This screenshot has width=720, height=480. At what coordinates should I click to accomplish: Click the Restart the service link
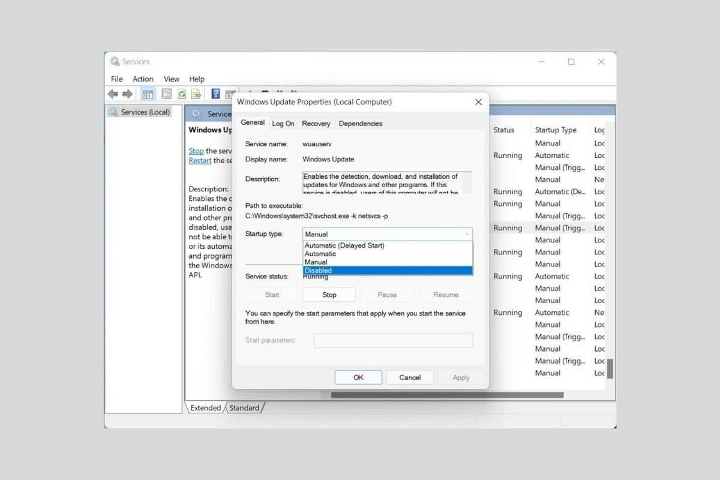[200, 161]
